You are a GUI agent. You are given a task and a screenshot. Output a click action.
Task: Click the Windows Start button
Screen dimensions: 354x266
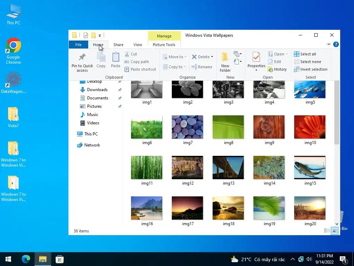pos(8,259)
